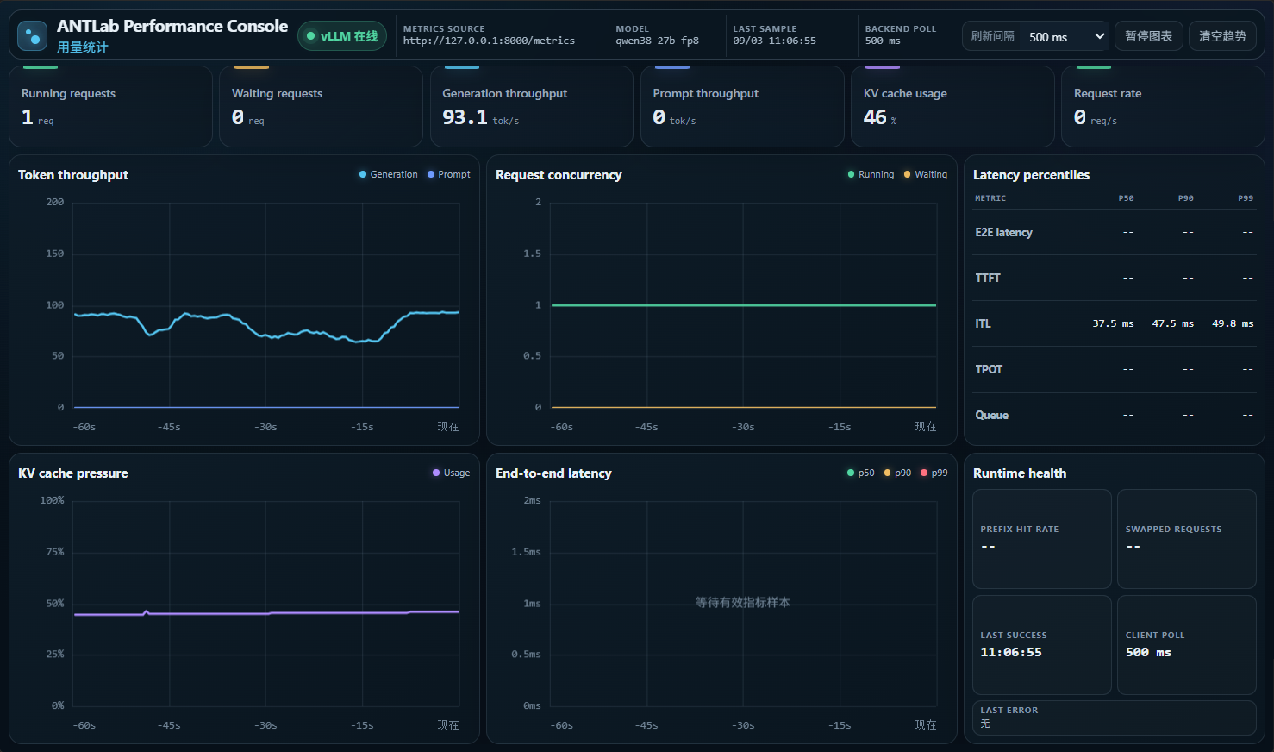
Task: Open the 用量统计 link
Action: pyautogui.click(x=83, y=47)
